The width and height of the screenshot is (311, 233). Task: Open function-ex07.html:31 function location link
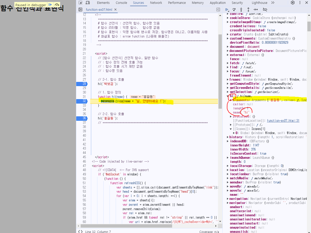click(283, 120)
